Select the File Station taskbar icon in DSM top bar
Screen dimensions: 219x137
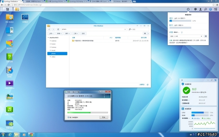17,9
